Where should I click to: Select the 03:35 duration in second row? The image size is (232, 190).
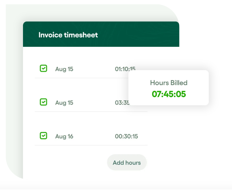[x=122, y=103]
